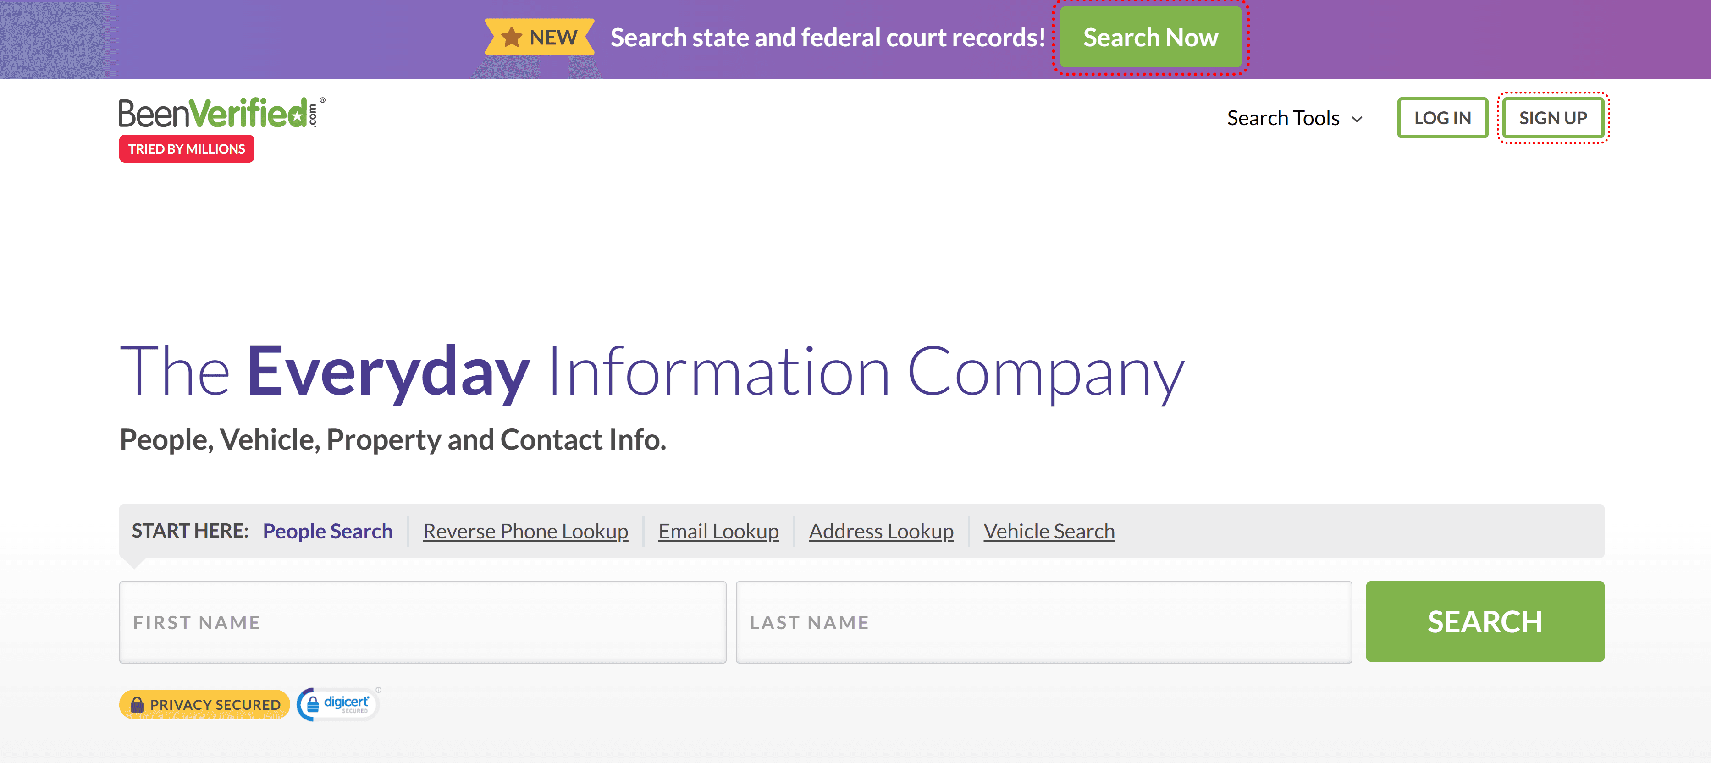
Task: Open the Address Lookup tab
Action: [881, 531]
